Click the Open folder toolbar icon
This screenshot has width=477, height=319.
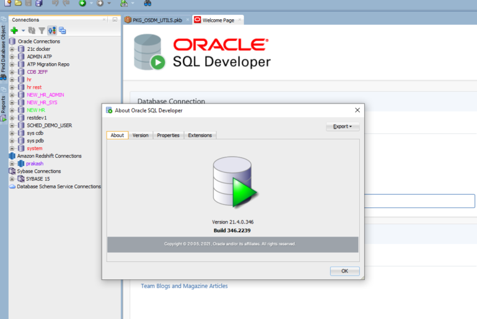click(x=18, y=3)
